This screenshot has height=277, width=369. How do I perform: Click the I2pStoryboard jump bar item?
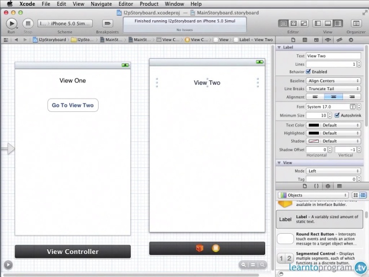pyautogui.click(x=50, y=40)
